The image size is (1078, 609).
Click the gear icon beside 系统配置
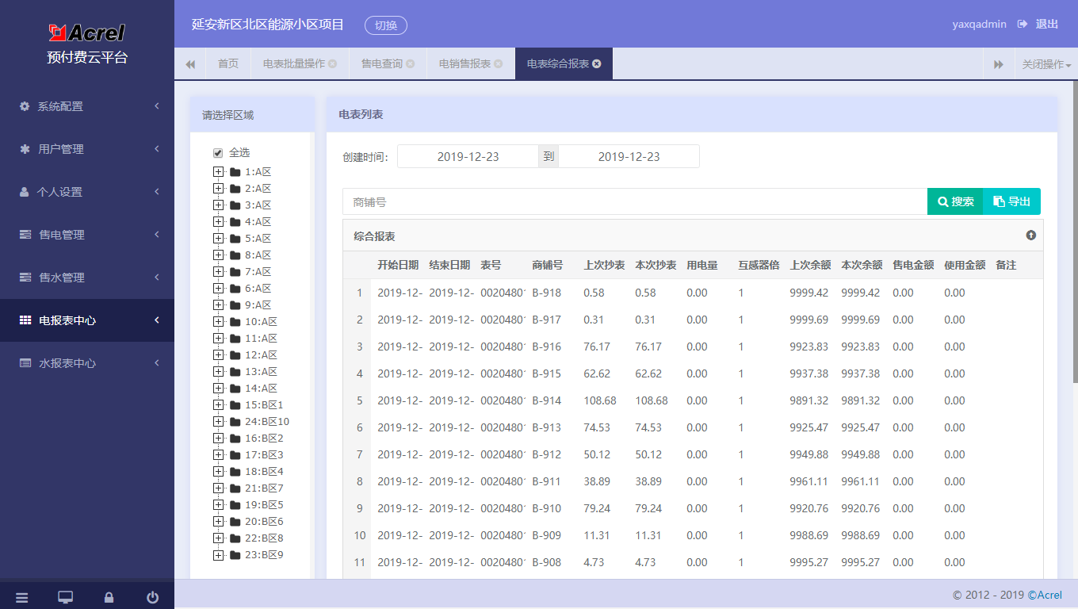pos(25,106)
